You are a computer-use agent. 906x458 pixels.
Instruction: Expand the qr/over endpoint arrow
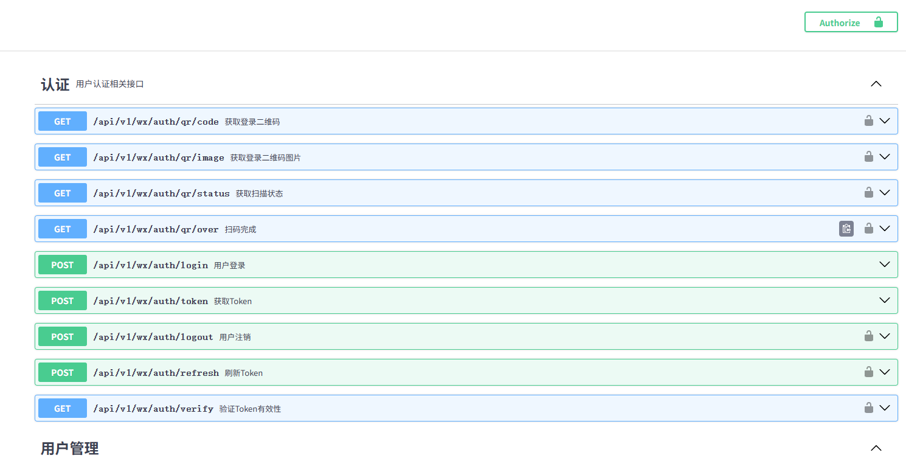pos(885,229)
